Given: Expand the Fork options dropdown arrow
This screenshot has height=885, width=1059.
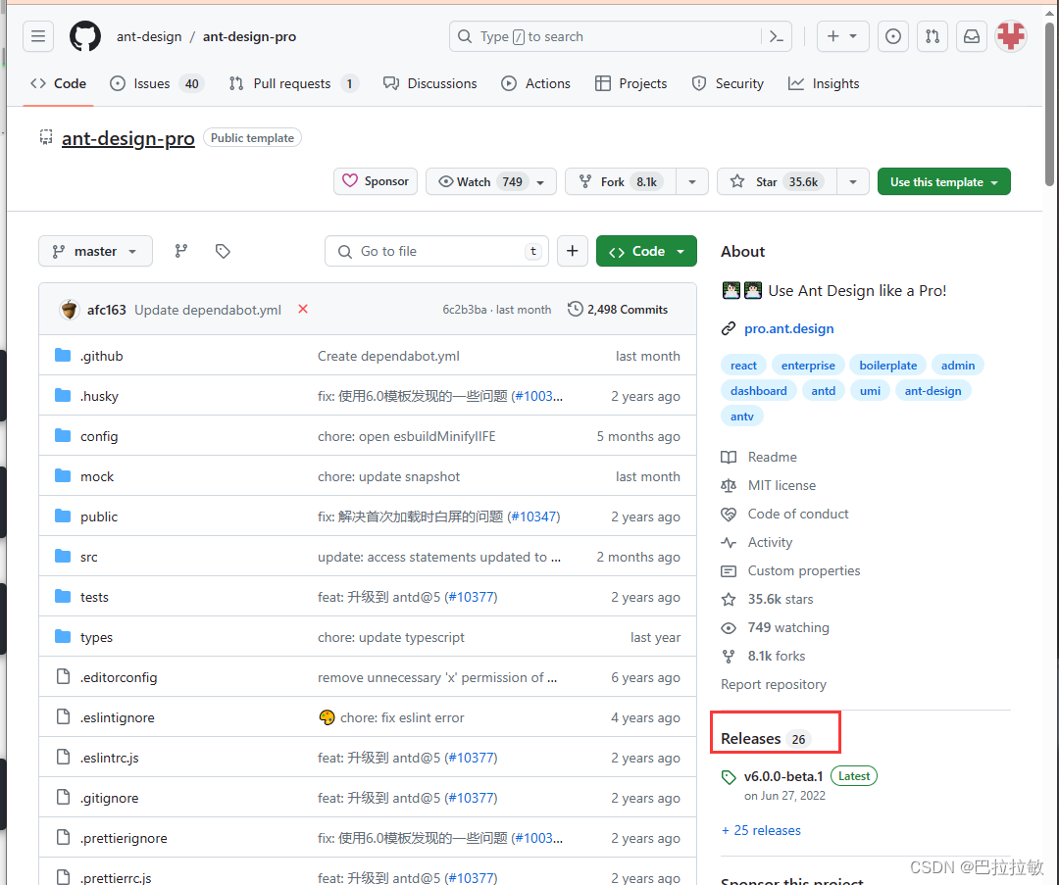Looking at the screenshot, I should click(x=691, y=181).
